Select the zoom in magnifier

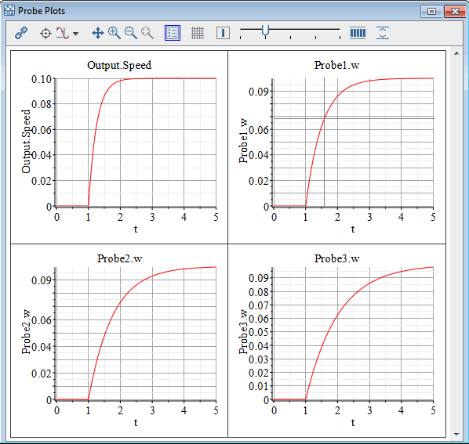[x=115, y=33]
